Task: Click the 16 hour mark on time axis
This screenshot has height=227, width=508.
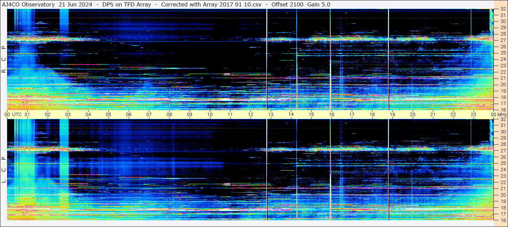Action: (332, 115)
